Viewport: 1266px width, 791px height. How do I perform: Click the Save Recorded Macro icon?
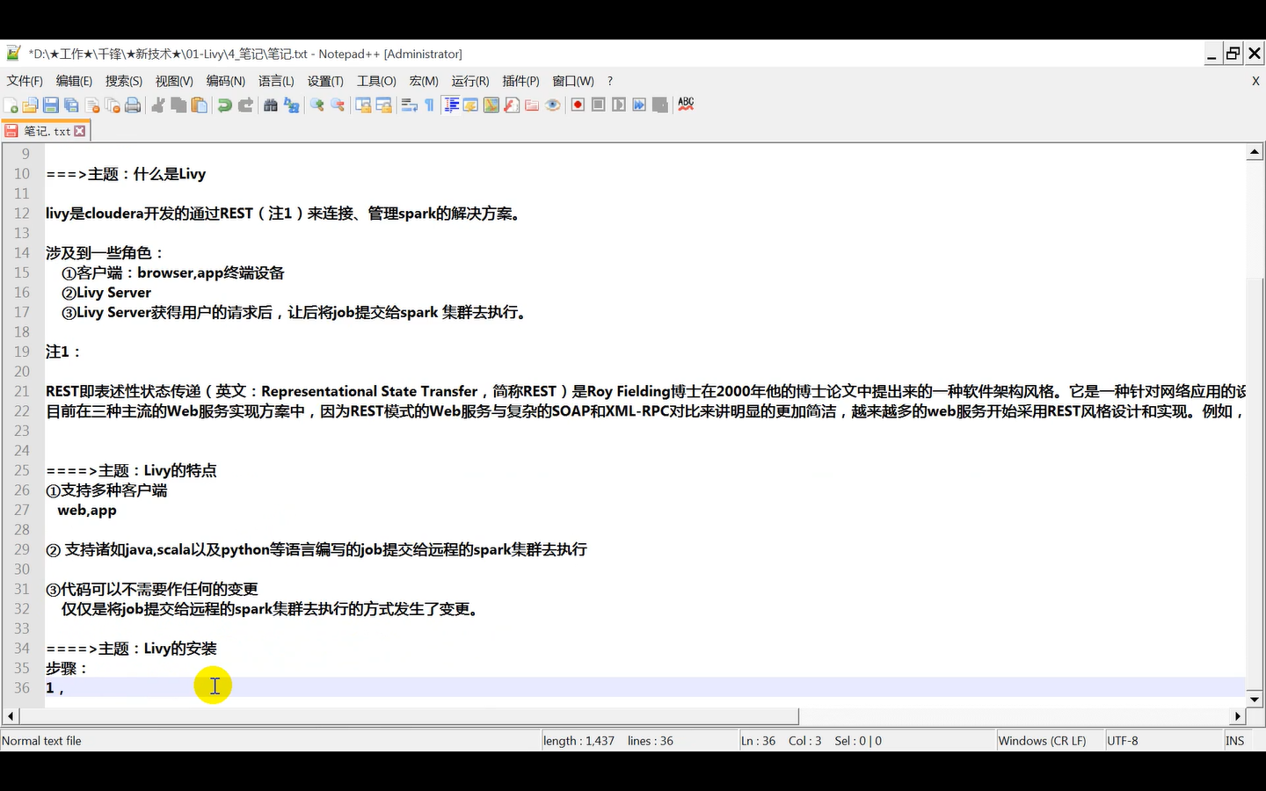point(660,105)
